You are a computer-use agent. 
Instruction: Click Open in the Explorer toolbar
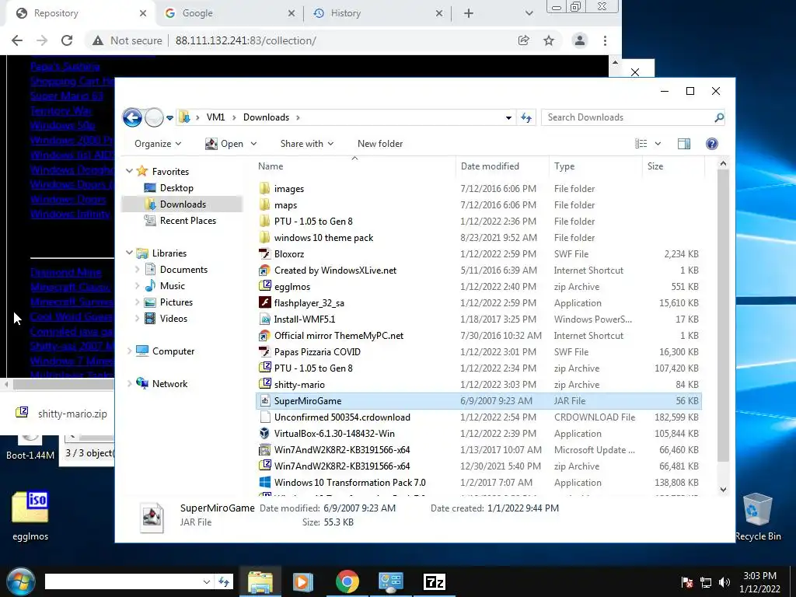tap(224, 144)
